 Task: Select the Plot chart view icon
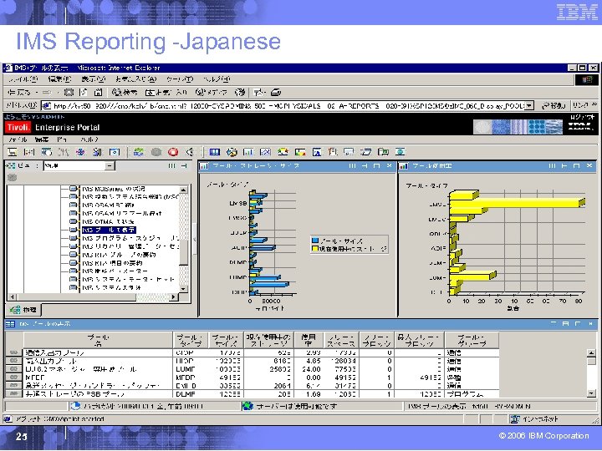[265, 152]
